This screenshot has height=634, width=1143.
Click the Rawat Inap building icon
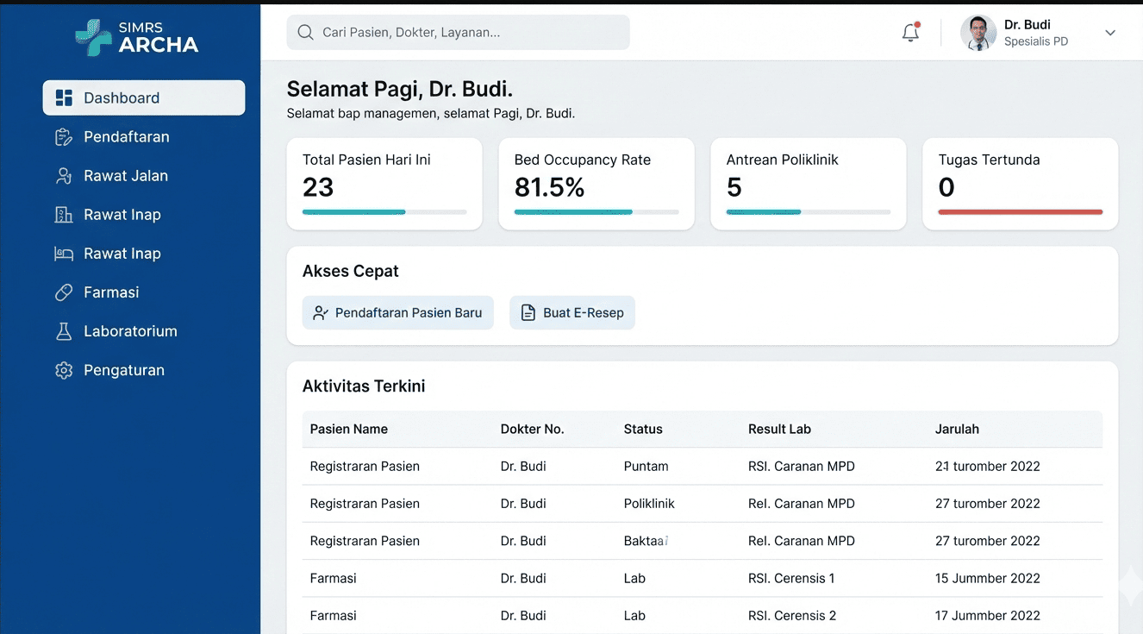pos(64,215)
